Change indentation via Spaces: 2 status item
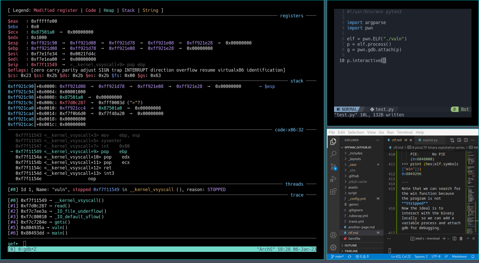This screenshot has width=479, height=263. tap(421, 257)
